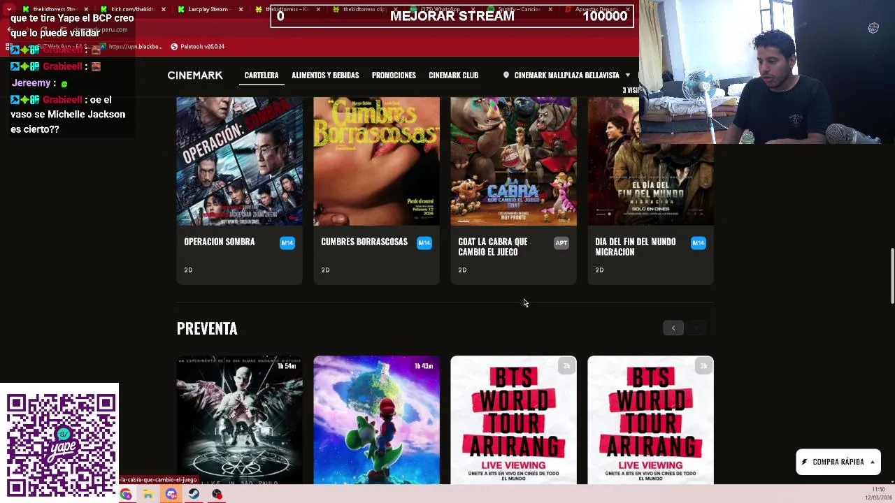Switch to Larcplay Stream tab
895x503 pixels.
[209, 10]
